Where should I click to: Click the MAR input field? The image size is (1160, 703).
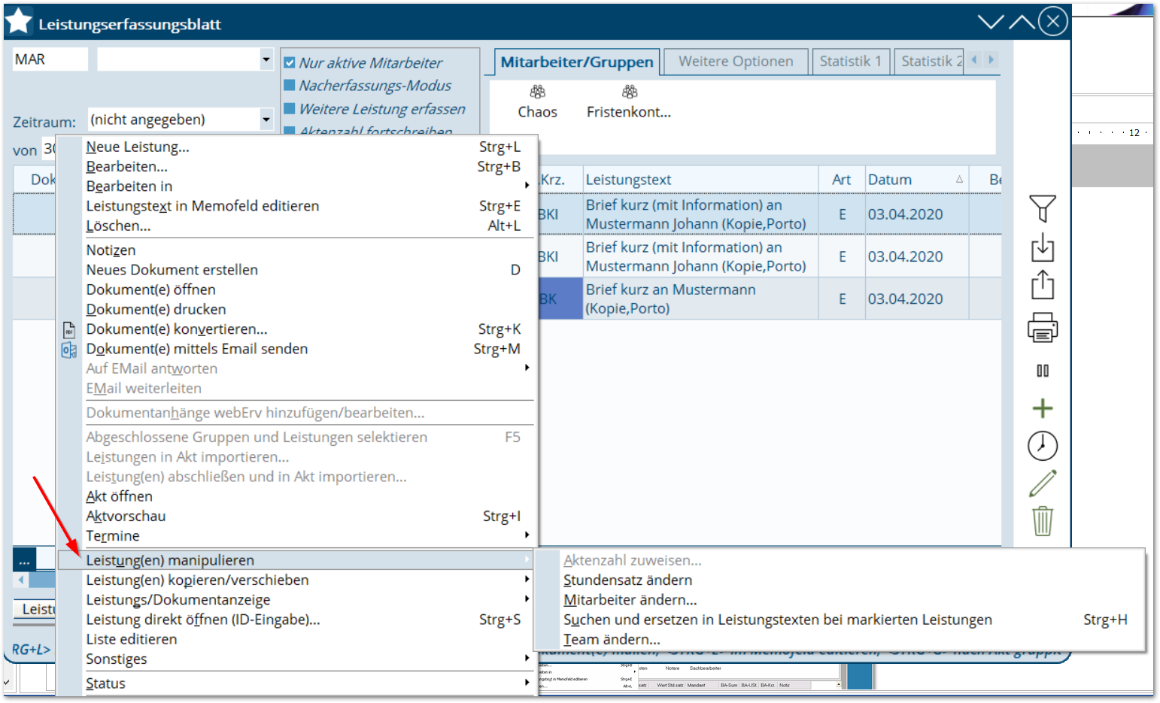pyautogui.click(x=50, y=59)
